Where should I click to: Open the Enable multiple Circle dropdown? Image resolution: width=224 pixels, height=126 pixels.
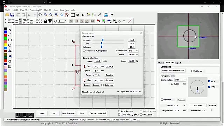pyautogui.click(x=180, y=80)
